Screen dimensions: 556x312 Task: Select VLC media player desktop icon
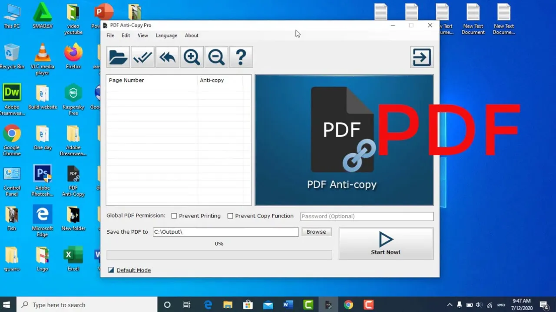point(42,59)
